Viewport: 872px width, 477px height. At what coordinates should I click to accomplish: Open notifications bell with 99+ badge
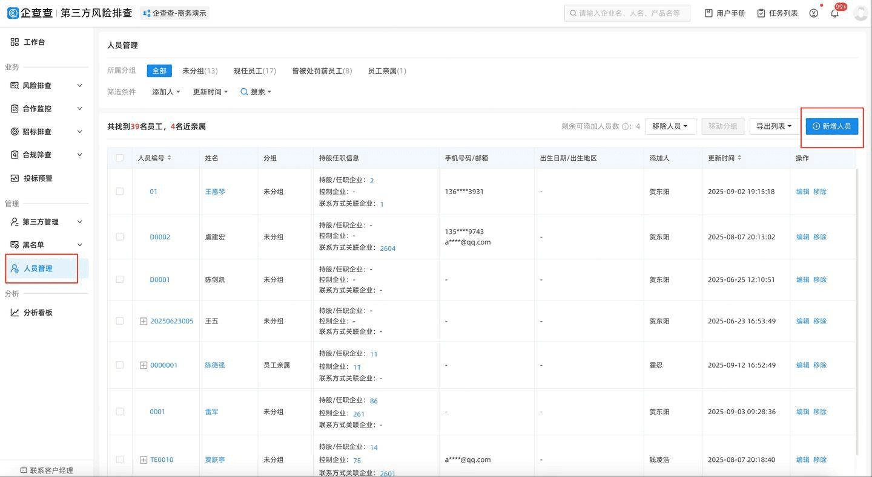click(835, 13)
